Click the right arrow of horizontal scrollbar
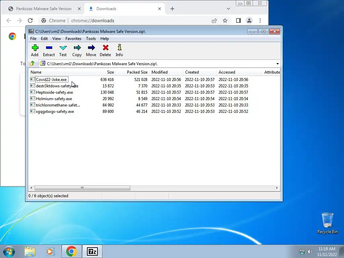Image resolution: width=344 pixels, height=258 pixels. 277,188
